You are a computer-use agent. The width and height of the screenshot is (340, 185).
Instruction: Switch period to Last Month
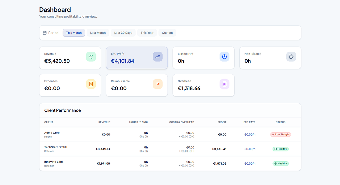click(98, 33)
